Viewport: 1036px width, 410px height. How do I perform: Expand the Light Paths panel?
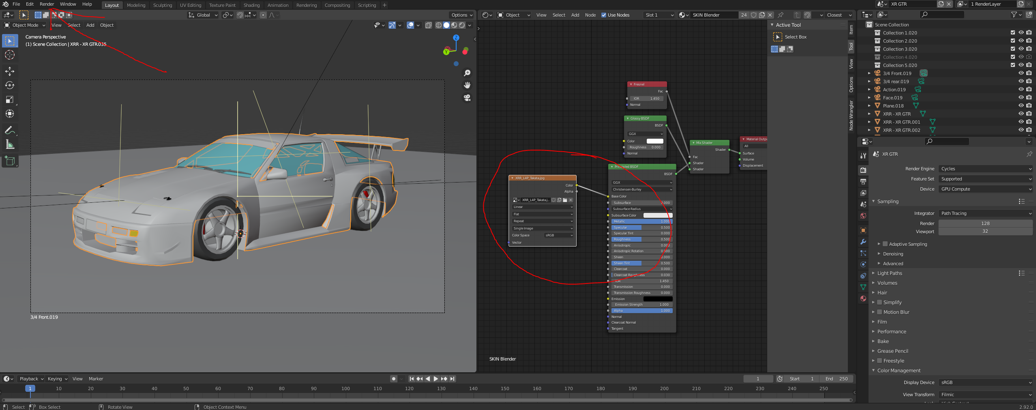[890, 273]
